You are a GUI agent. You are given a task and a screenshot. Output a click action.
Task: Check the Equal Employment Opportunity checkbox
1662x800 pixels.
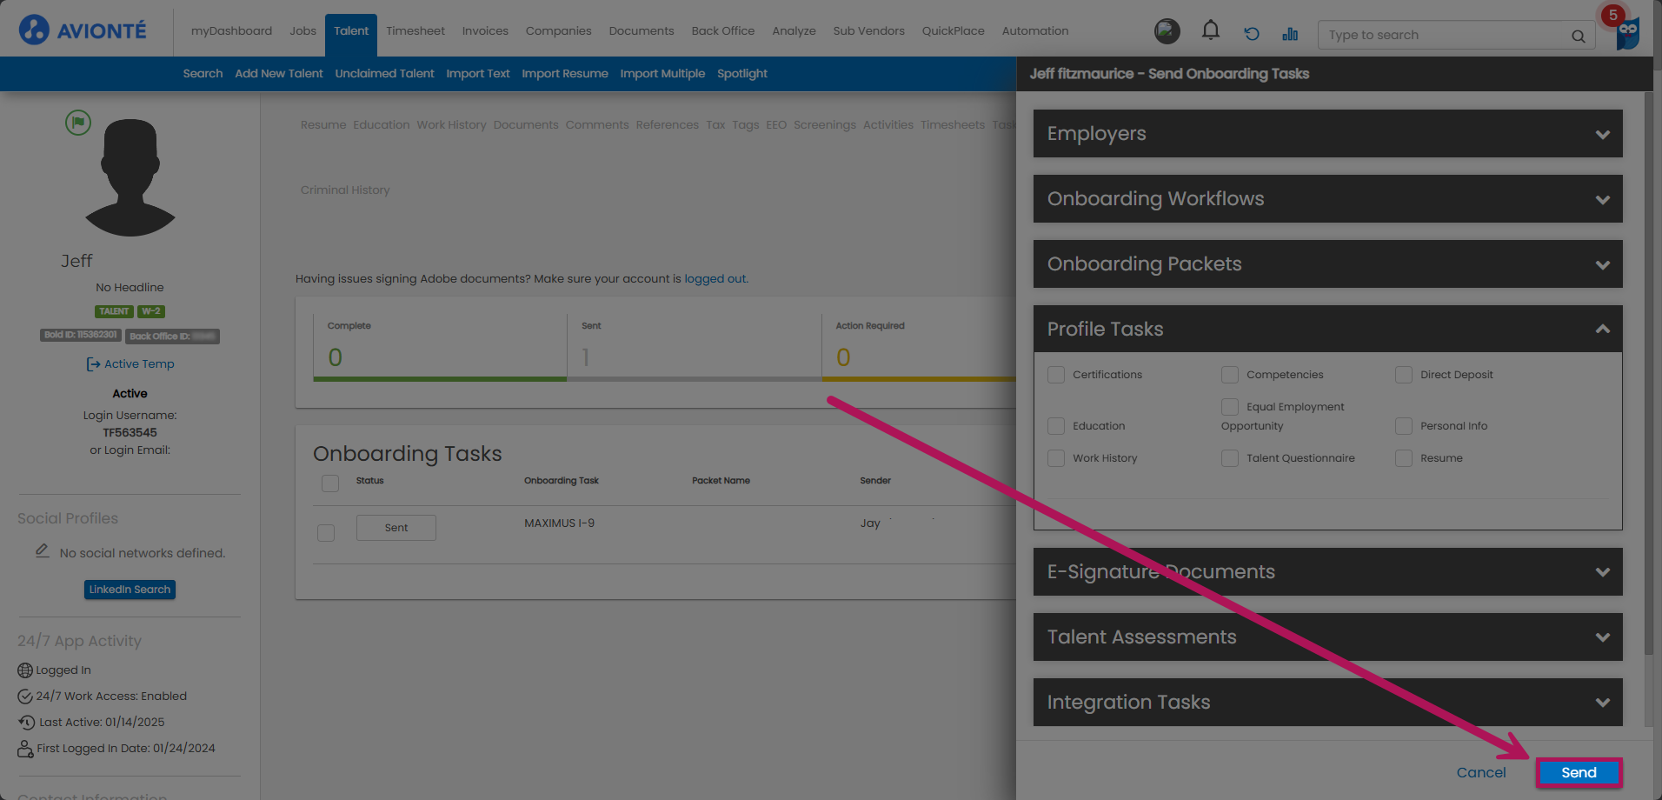[x=1230, y=407]
